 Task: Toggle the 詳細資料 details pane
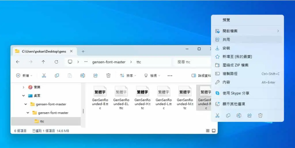click(x=201, y=76)
